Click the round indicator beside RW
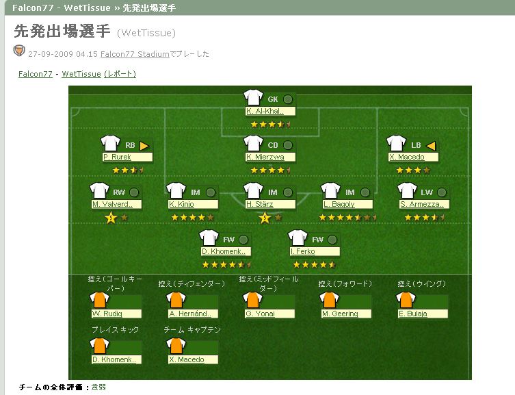515x395 pixels. pos(134,192)
